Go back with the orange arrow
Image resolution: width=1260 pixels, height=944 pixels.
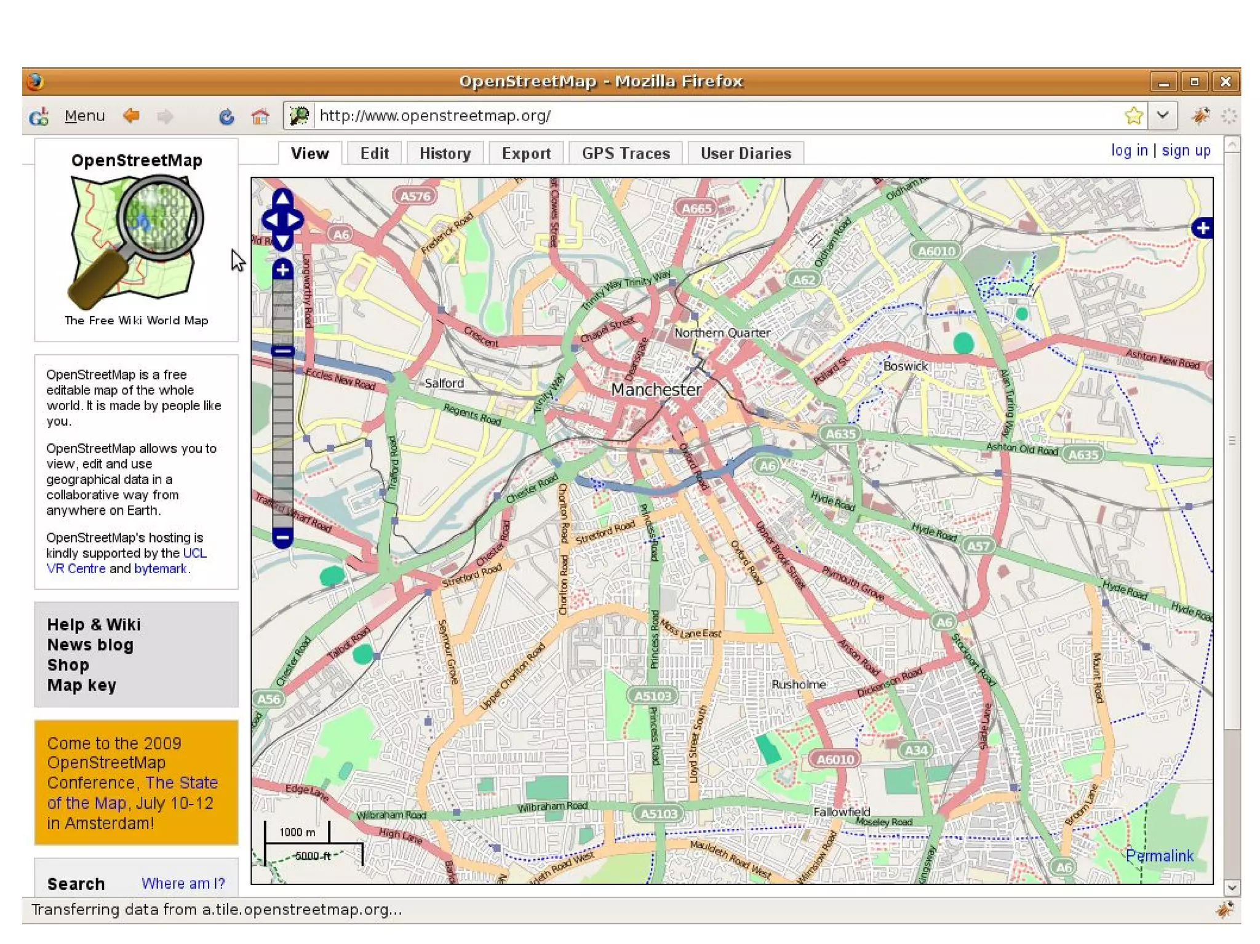131,116
